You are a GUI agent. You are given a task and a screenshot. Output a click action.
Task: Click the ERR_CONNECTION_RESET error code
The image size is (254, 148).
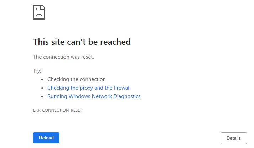[57, 110]
